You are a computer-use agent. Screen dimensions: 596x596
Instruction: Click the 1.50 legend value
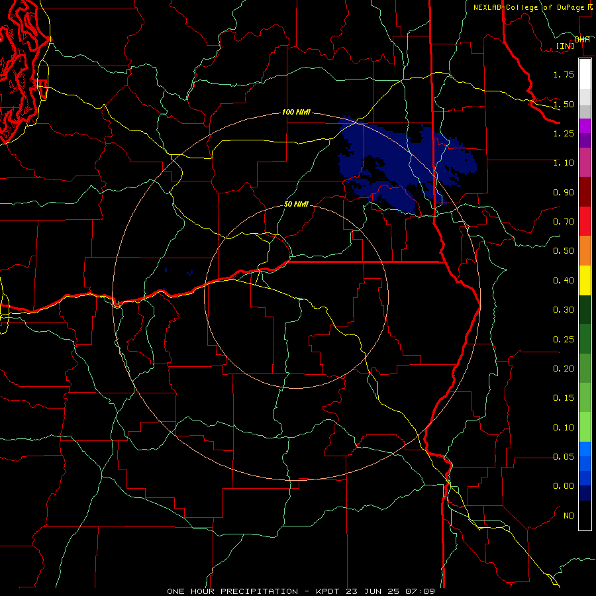tap(564, 104)
